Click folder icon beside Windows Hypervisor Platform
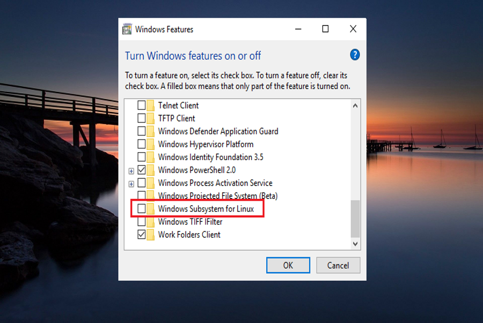The image size is (483, 323). 150,144
